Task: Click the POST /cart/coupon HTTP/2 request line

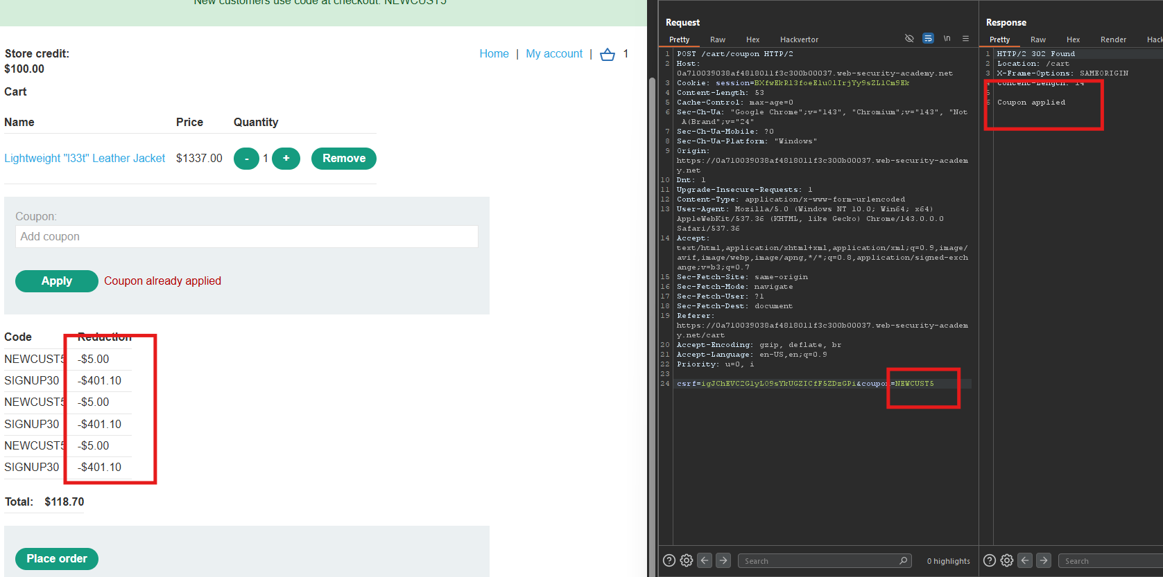Action: pos(735,54)
